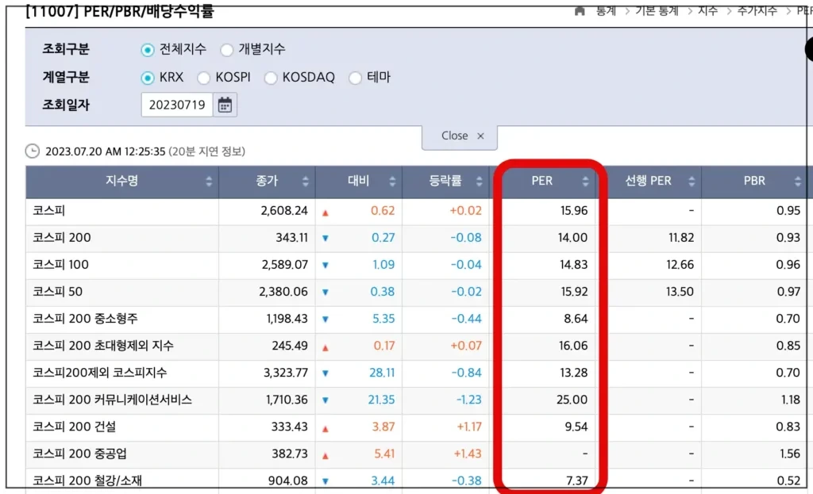Viewport: 813px width, 494px height.
Task: Click closing price 2,608.24
Action: click(x=284, y=211)
